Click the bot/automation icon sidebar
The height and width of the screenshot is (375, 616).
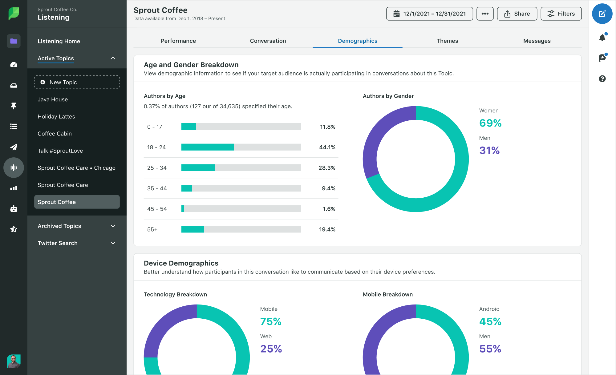coord(14,208)
